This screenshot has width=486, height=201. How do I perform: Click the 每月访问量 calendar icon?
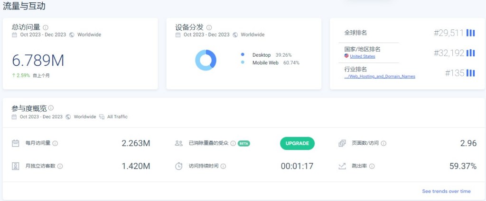[16, 143]
